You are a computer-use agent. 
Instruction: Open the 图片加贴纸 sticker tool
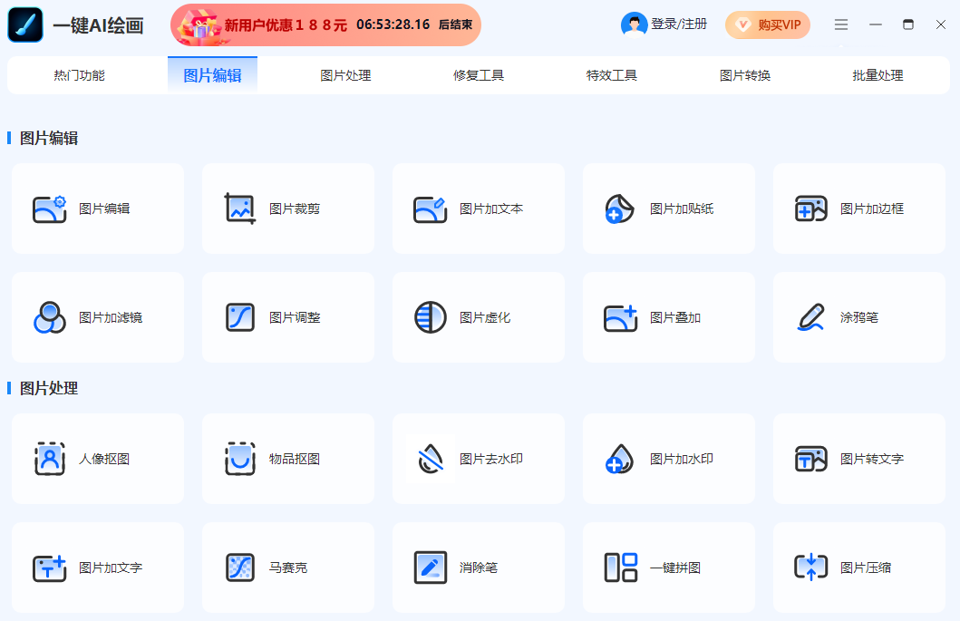tap(668, 208)
